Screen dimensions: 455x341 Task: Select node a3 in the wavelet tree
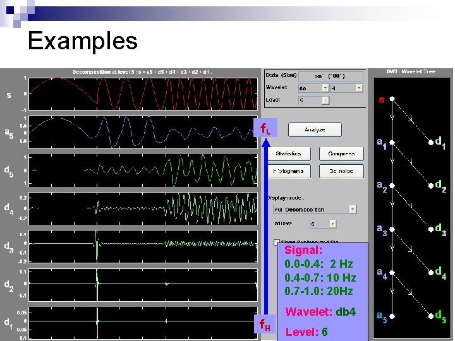[x=392, y=229]
